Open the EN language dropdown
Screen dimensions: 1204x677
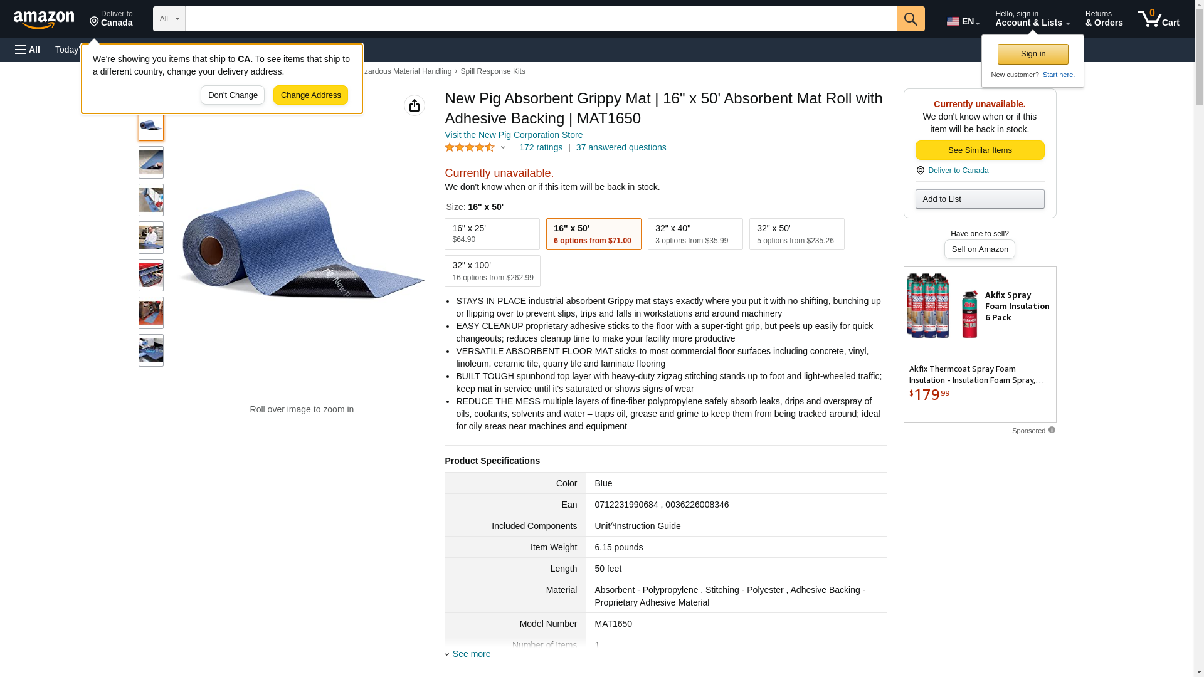[963, 21]
